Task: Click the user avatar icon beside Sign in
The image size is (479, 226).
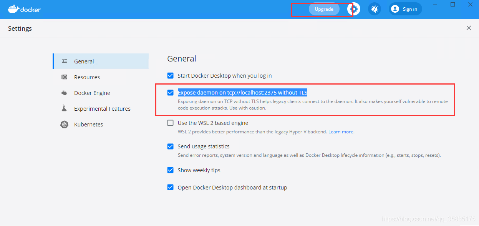Action: [x=395, y=9]
